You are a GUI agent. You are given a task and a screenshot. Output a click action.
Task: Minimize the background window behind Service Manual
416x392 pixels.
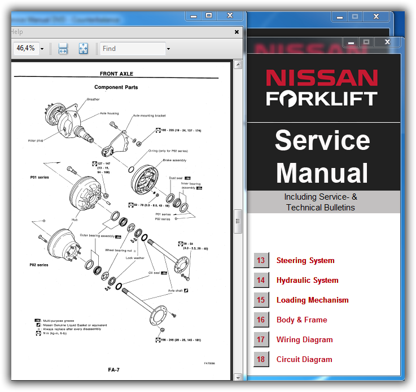pos(340,17)
